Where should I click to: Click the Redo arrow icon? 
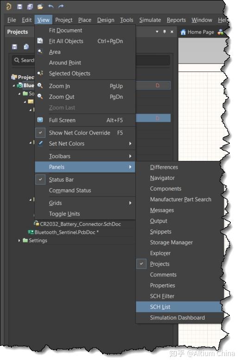(x=61, y=6)
